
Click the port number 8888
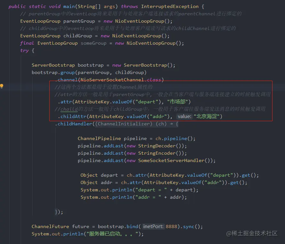coord(171,226)
